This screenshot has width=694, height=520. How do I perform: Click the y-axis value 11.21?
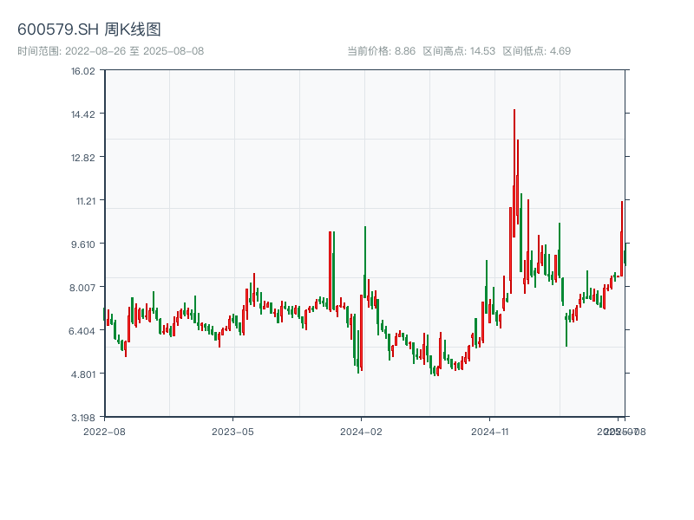[86, 201]
